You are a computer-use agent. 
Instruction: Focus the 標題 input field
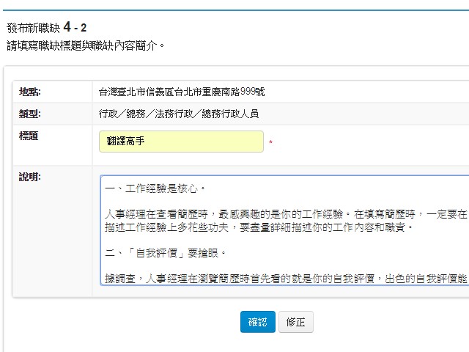click(181, 142)
